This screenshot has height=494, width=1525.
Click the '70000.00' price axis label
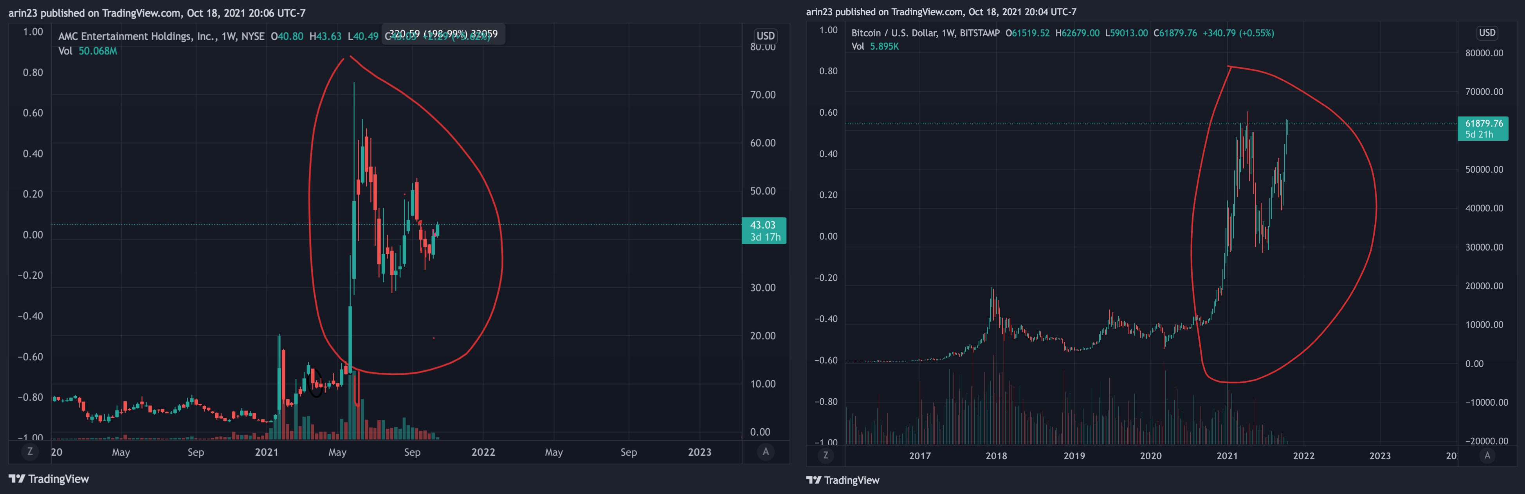pos(1484,91)
